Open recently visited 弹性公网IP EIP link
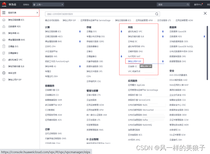The image size is (210, 154). coord(69,20)
